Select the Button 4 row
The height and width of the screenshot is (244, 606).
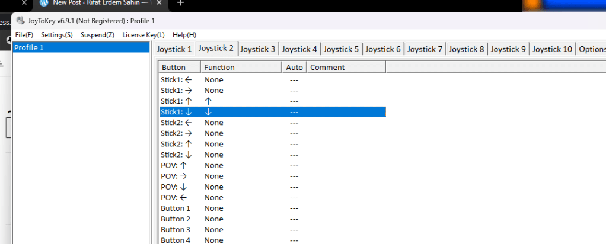[x=273, y=240]
